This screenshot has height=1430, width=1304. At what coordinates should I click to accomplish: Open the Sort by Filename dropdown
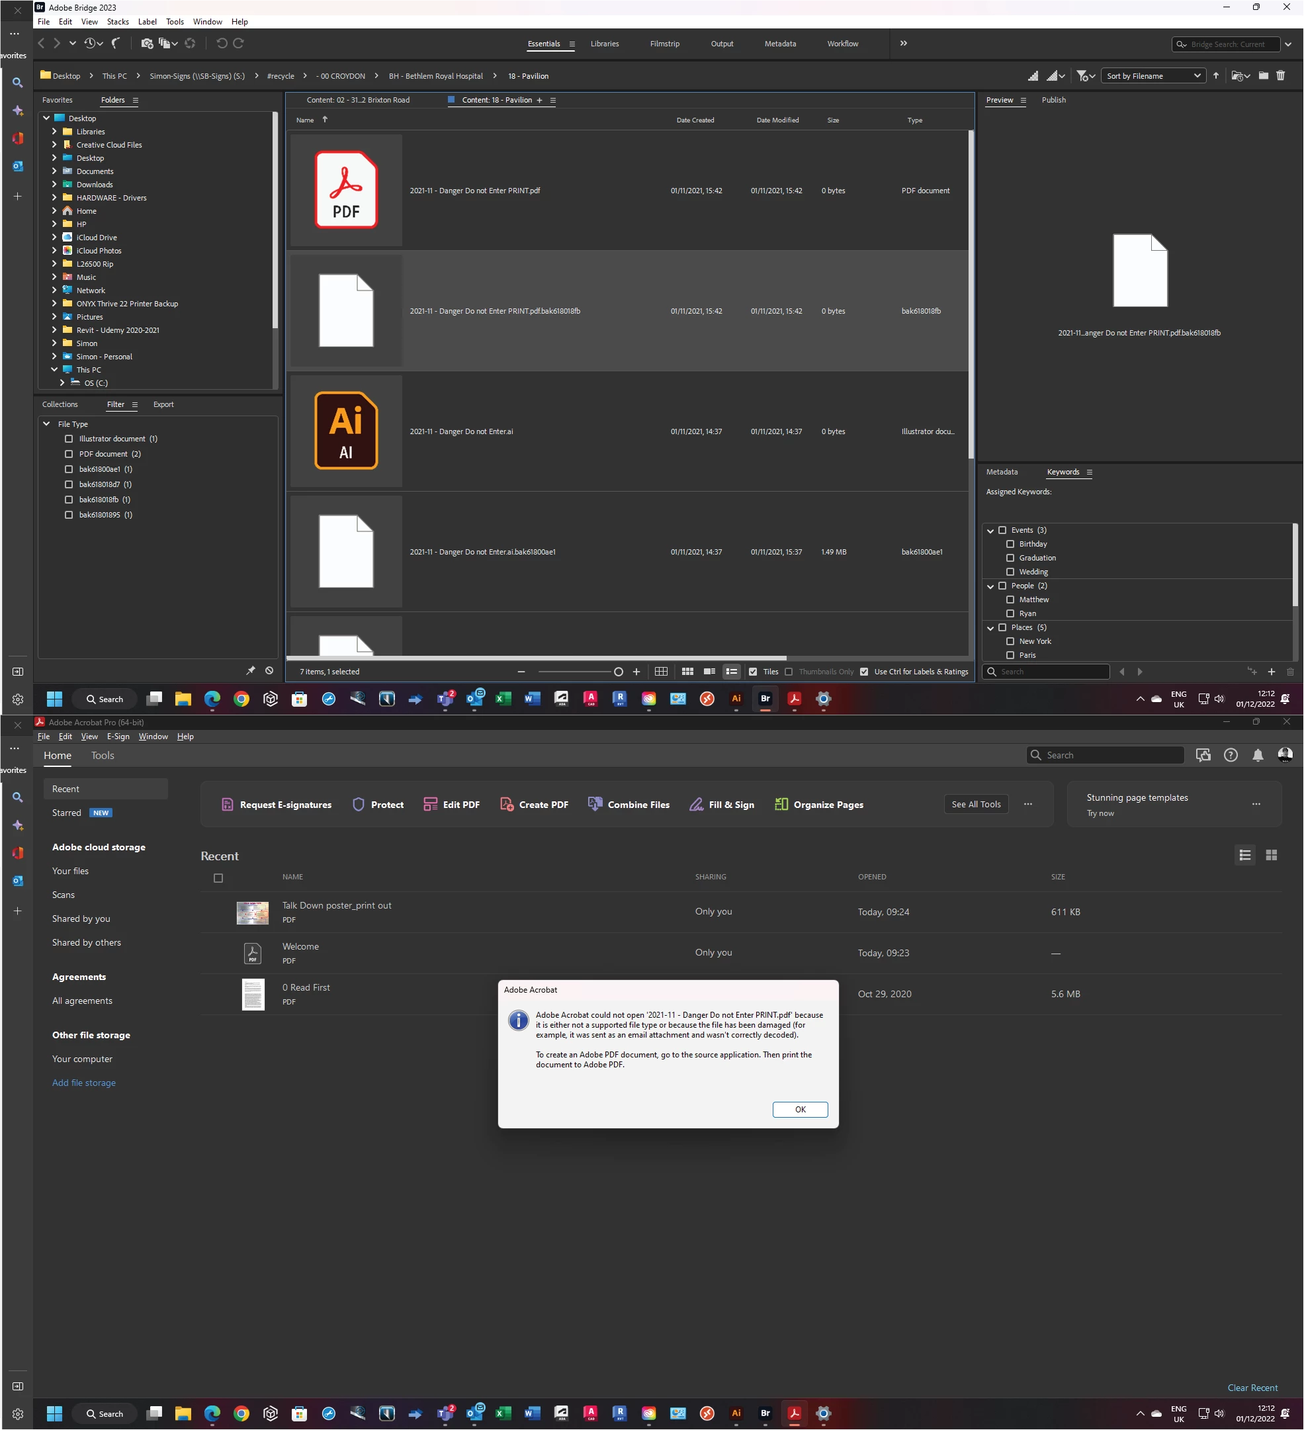1152,76
